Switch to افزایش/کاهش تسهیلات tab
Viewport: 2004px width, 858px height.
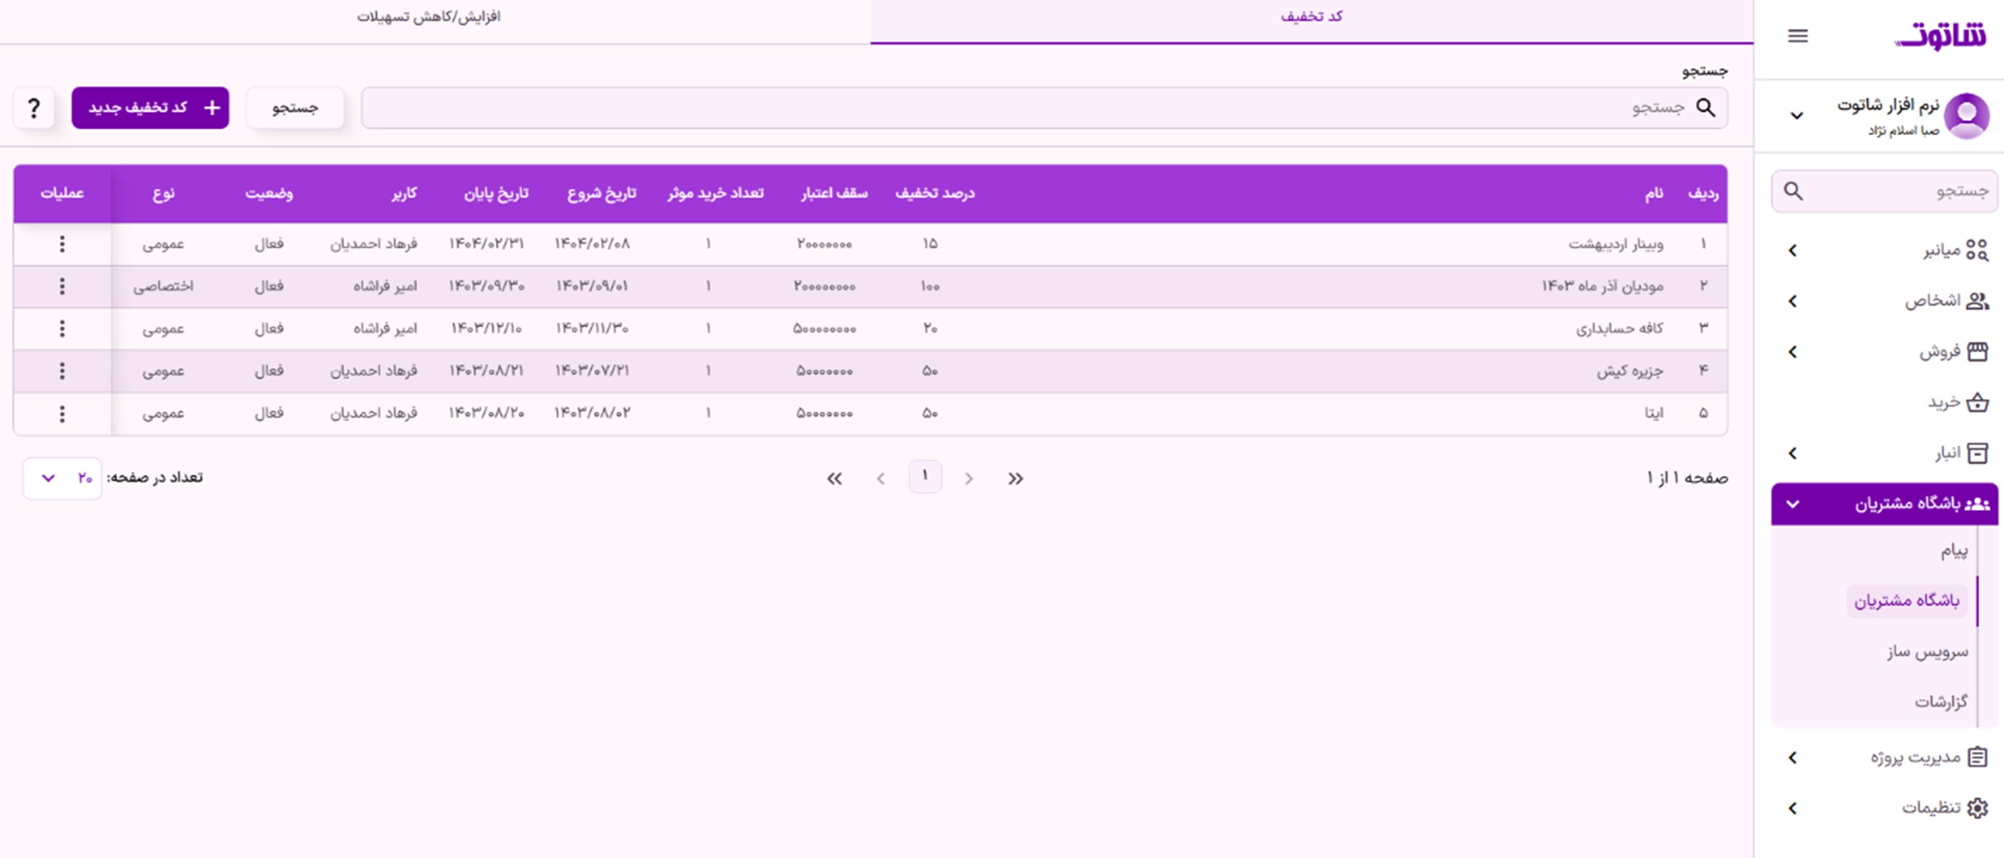(x=429, y=17)
